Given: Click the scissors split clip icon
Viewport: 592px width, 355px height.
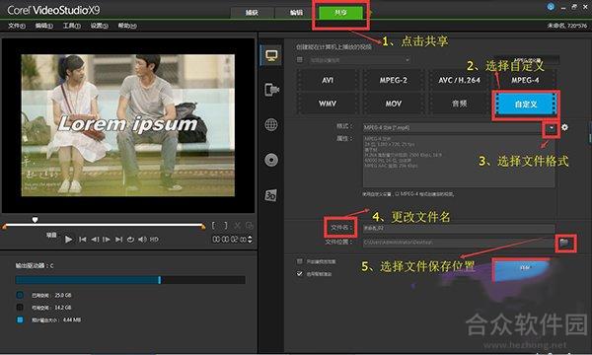Looking at the screenshot, I should pos(237,226).
